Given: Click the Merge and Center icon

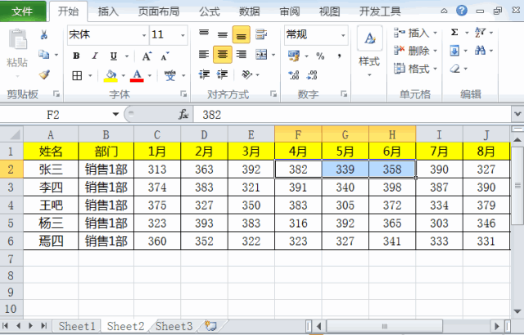Looking at the screenshot, I should click(x=261, y=54).
